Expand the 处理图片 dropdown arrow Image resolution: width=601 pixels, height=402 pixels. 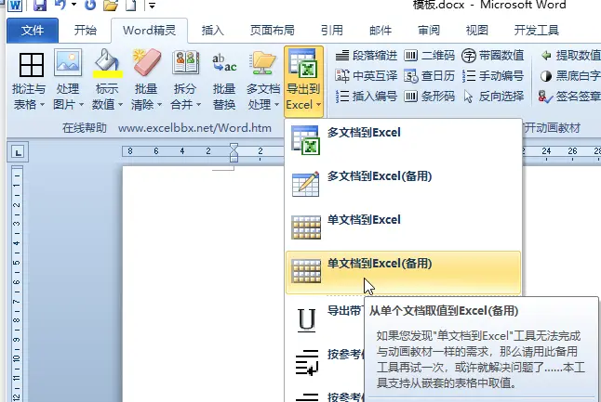point(81,104)
